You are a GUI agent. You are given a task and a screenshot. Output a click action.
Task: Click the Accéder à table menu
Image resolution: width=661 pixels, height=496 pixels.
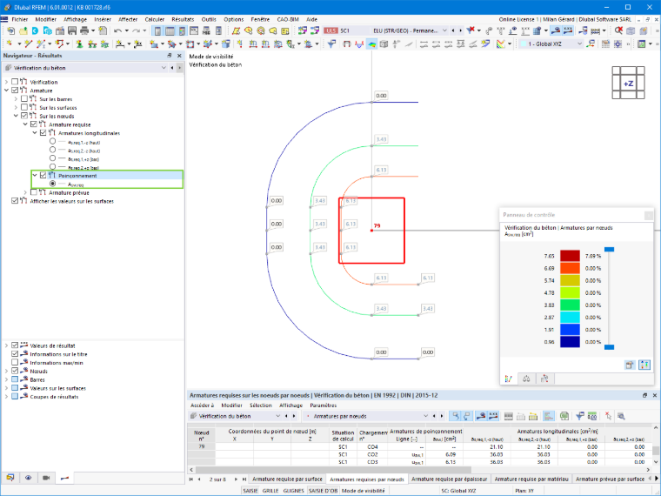click(203, 406)
